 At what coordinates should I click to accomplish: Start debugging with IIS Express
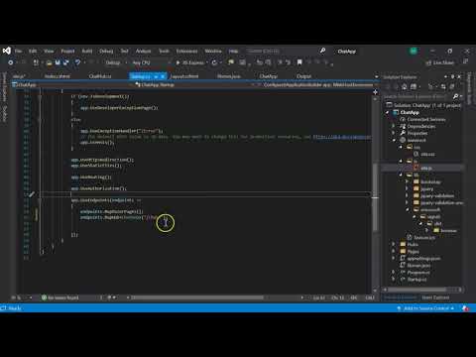click(190, 62)
